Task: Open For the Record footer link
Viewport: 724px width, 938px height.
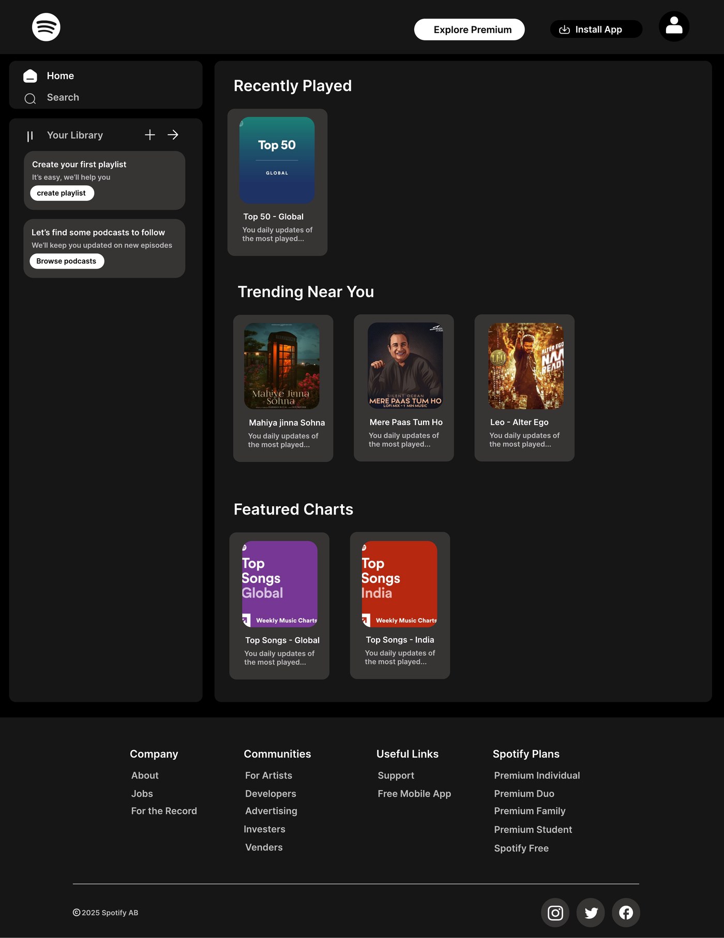Action: tap(164, 811)
